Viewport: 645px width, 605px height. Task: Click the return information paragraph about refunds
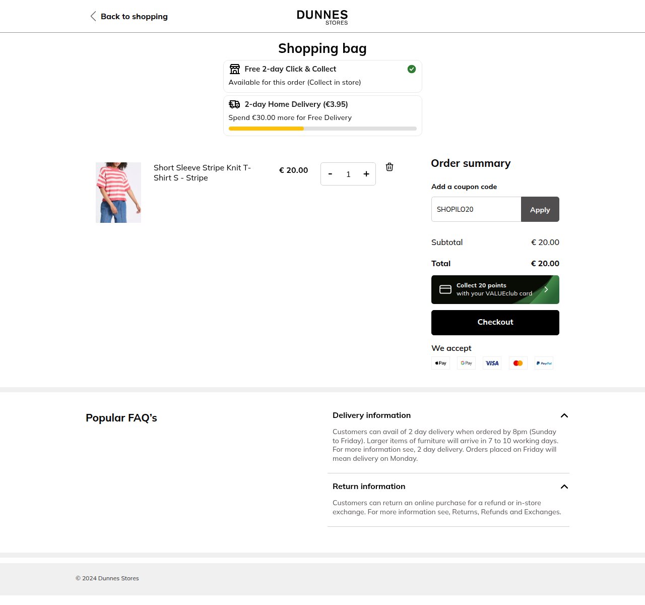(447, 507)
